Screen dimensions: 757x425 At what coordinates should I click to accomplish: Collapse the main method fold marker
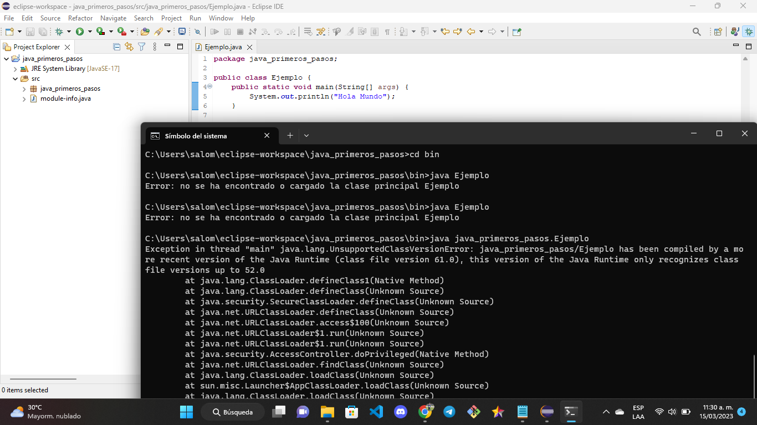210,86
